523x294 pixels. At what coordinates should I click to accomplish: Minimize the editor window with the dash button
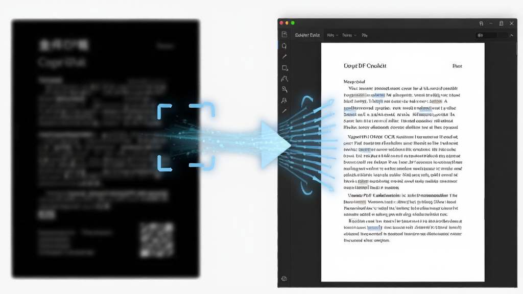[x=491, y=23]
